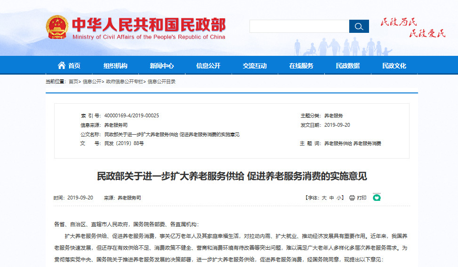
Task: Click the 首页 breadcrumb link
Action: (73, 82)
